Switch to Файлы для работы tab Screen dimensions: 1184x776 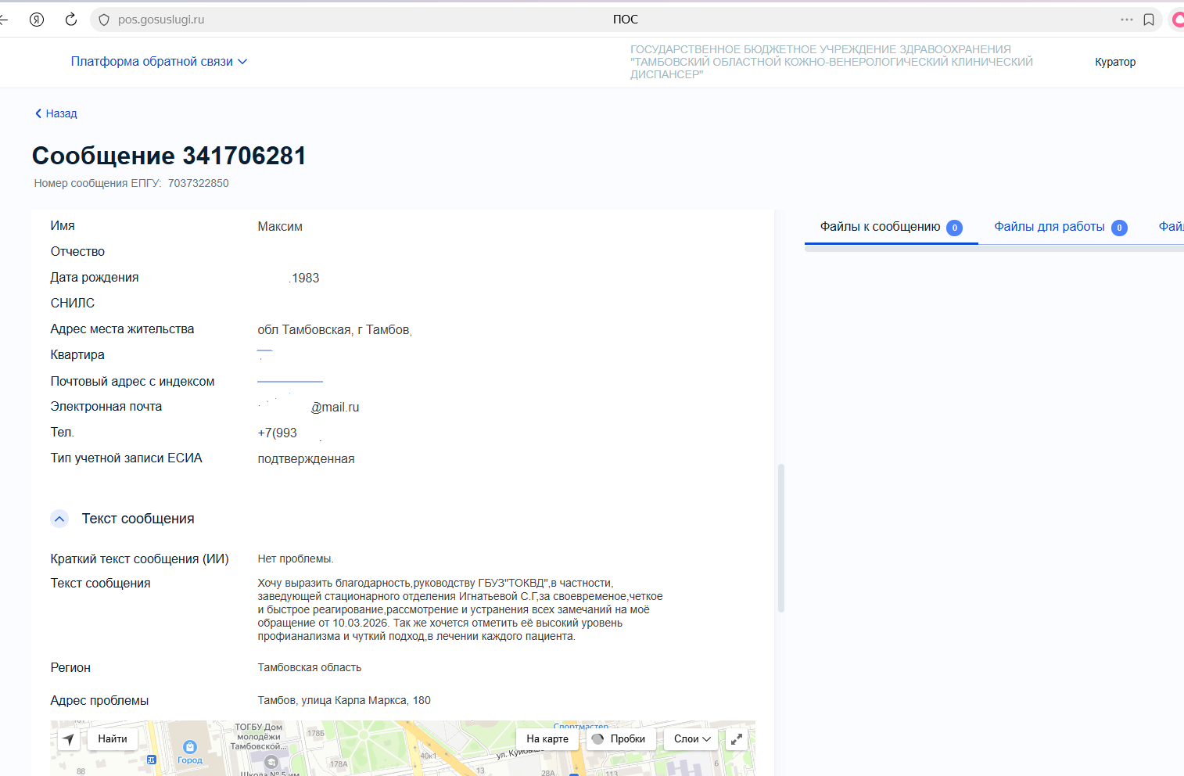point(1049,227)
